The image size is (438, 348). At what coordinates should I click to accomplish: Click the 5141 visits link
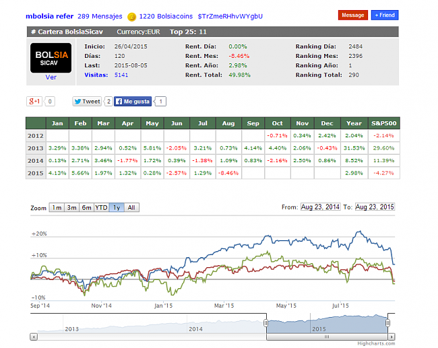(121, 75)
